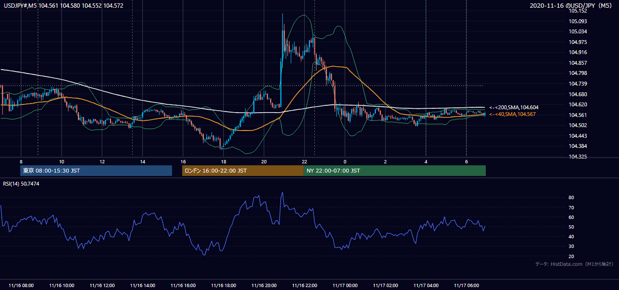619x290 pixels.
Task: Click price axis value 104.620
Action: (578, 104)
